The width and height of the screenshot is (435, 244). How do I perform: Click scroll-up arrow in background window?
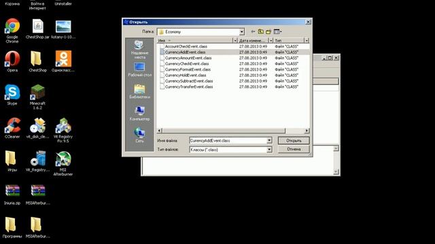tap(336, 148)
